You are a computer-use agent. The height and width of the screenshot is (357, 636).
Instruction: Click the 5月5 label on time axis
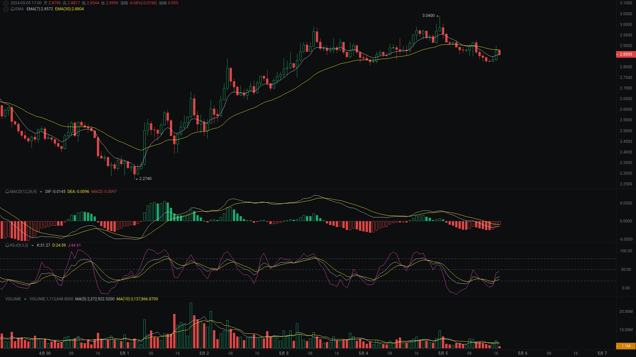pyautogui.click(x=443, y=353)
